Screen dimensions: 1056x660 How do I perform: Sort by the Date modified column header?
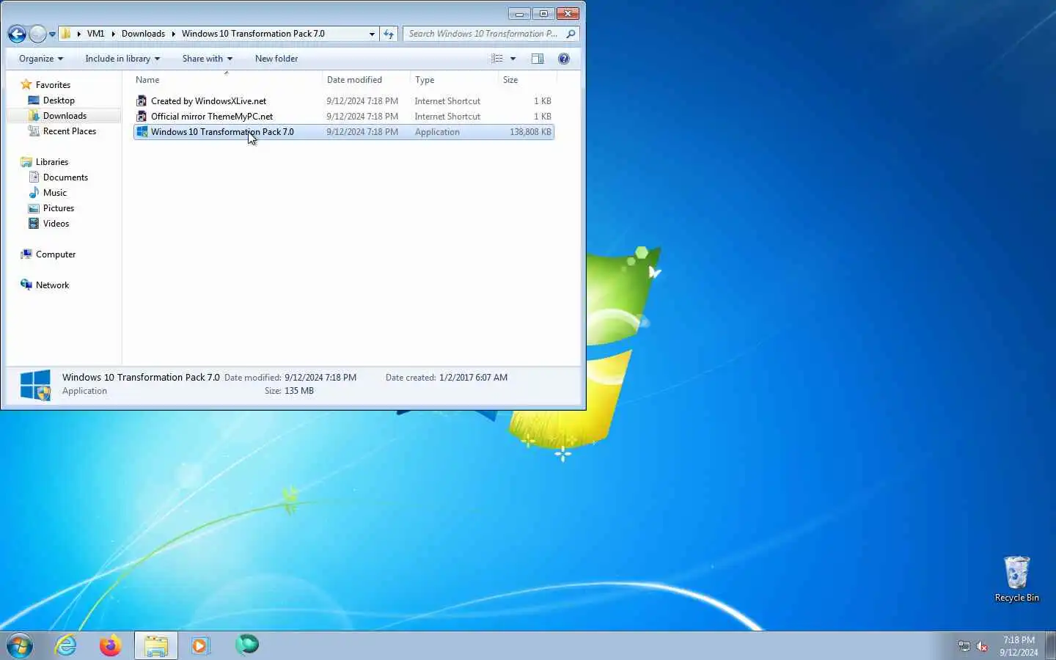click(366, 80)
